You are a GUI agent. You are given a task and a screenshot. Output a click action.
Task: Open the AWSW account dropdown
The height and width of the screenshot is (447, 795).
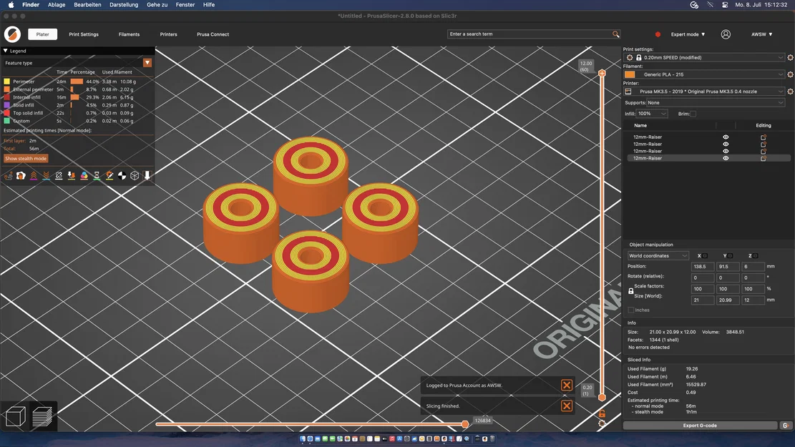pos(761,34)
